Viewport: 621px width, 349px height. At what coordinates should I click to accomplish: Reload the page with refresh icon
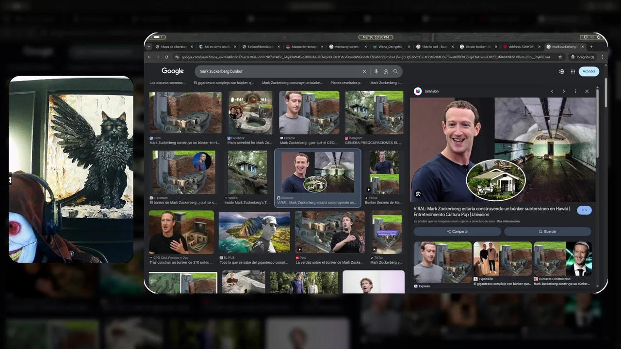pyautogui.click(x=165, y=57)
